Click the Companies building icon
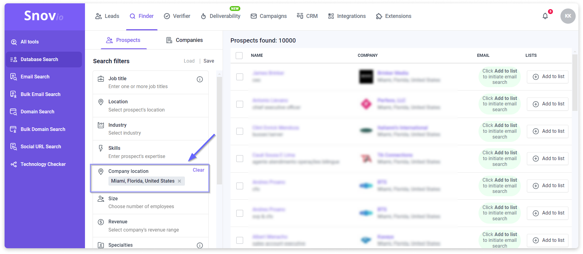 (x=169, y=40)
